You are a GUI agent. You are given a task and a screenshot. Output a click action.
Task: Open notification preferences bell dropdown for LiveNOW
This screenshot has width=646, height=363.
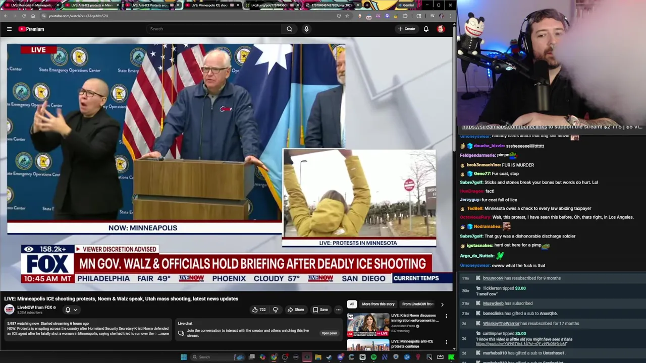[x=71, y=310]
